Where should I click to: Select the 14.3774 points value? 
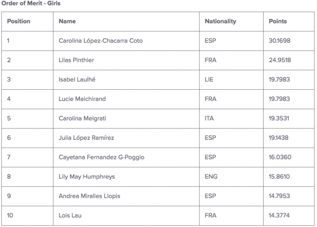279,215
